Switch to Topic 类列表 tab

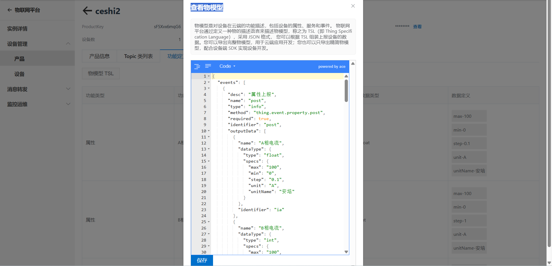(139, 56)
